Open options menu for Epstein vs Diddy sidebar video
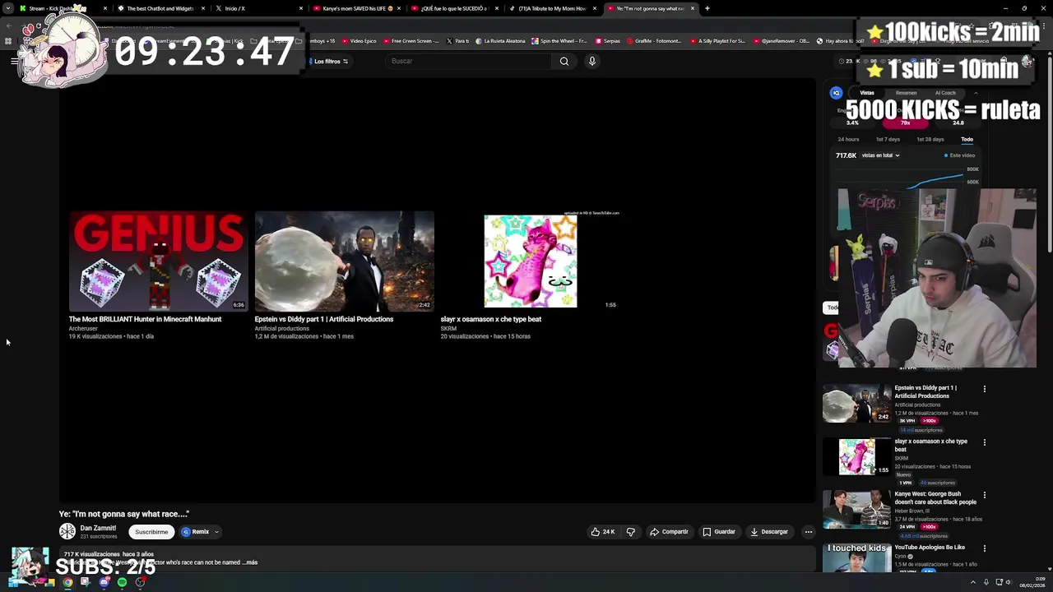 [985, 389]
